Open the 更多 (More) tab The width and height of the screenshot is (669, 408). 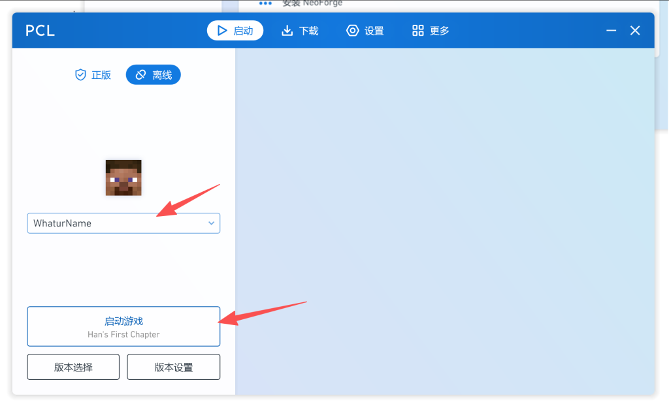pyautogui.click(x=431, y=31)
